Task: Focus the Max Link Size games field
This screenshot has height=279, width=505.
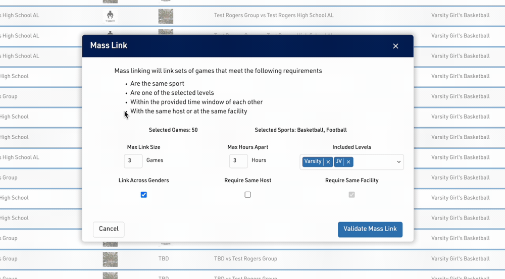Action: tap(133, 161)
